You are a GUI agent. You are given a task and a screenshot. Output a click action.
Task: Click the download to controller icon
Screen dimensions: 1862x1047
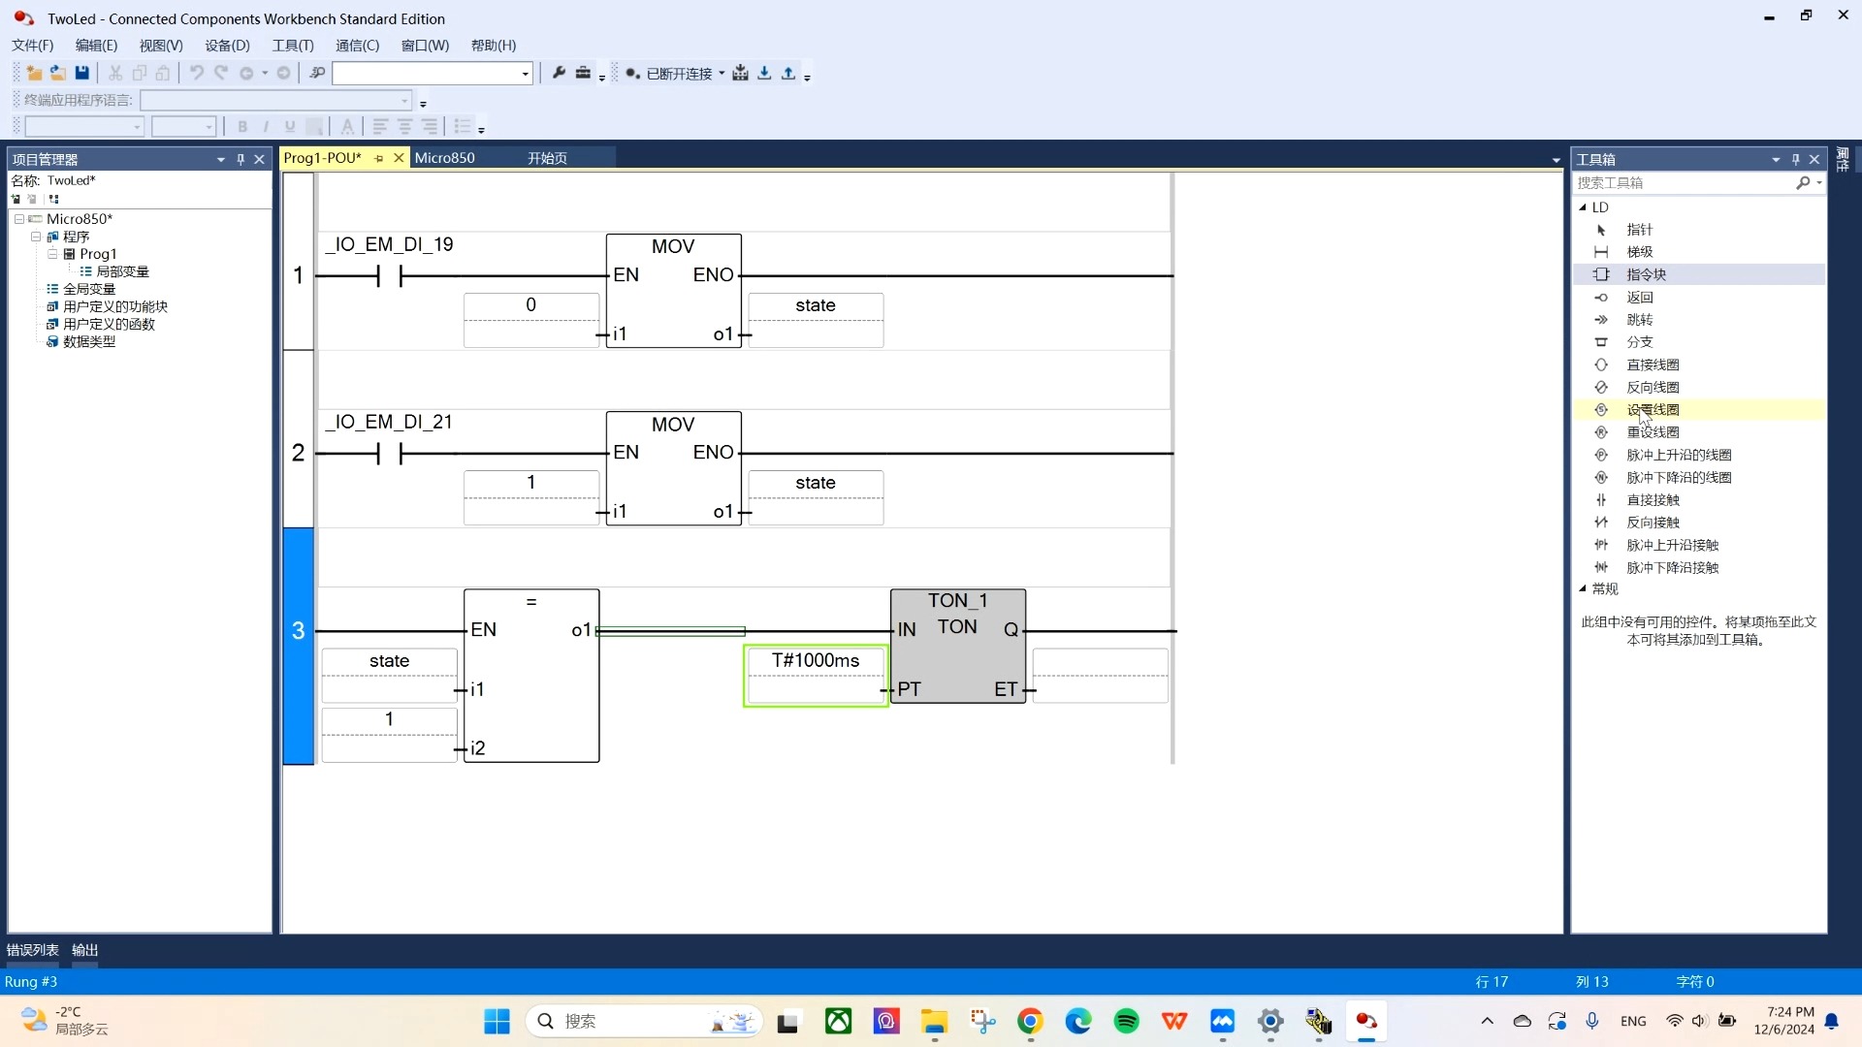(764, 73)
